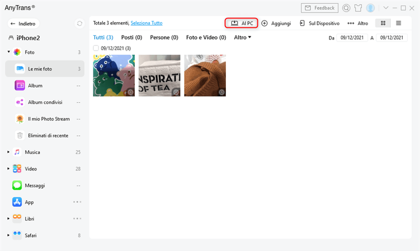Select Eliminati di recente trash folder
Viewport: 420px width, 251px height.
48,136
